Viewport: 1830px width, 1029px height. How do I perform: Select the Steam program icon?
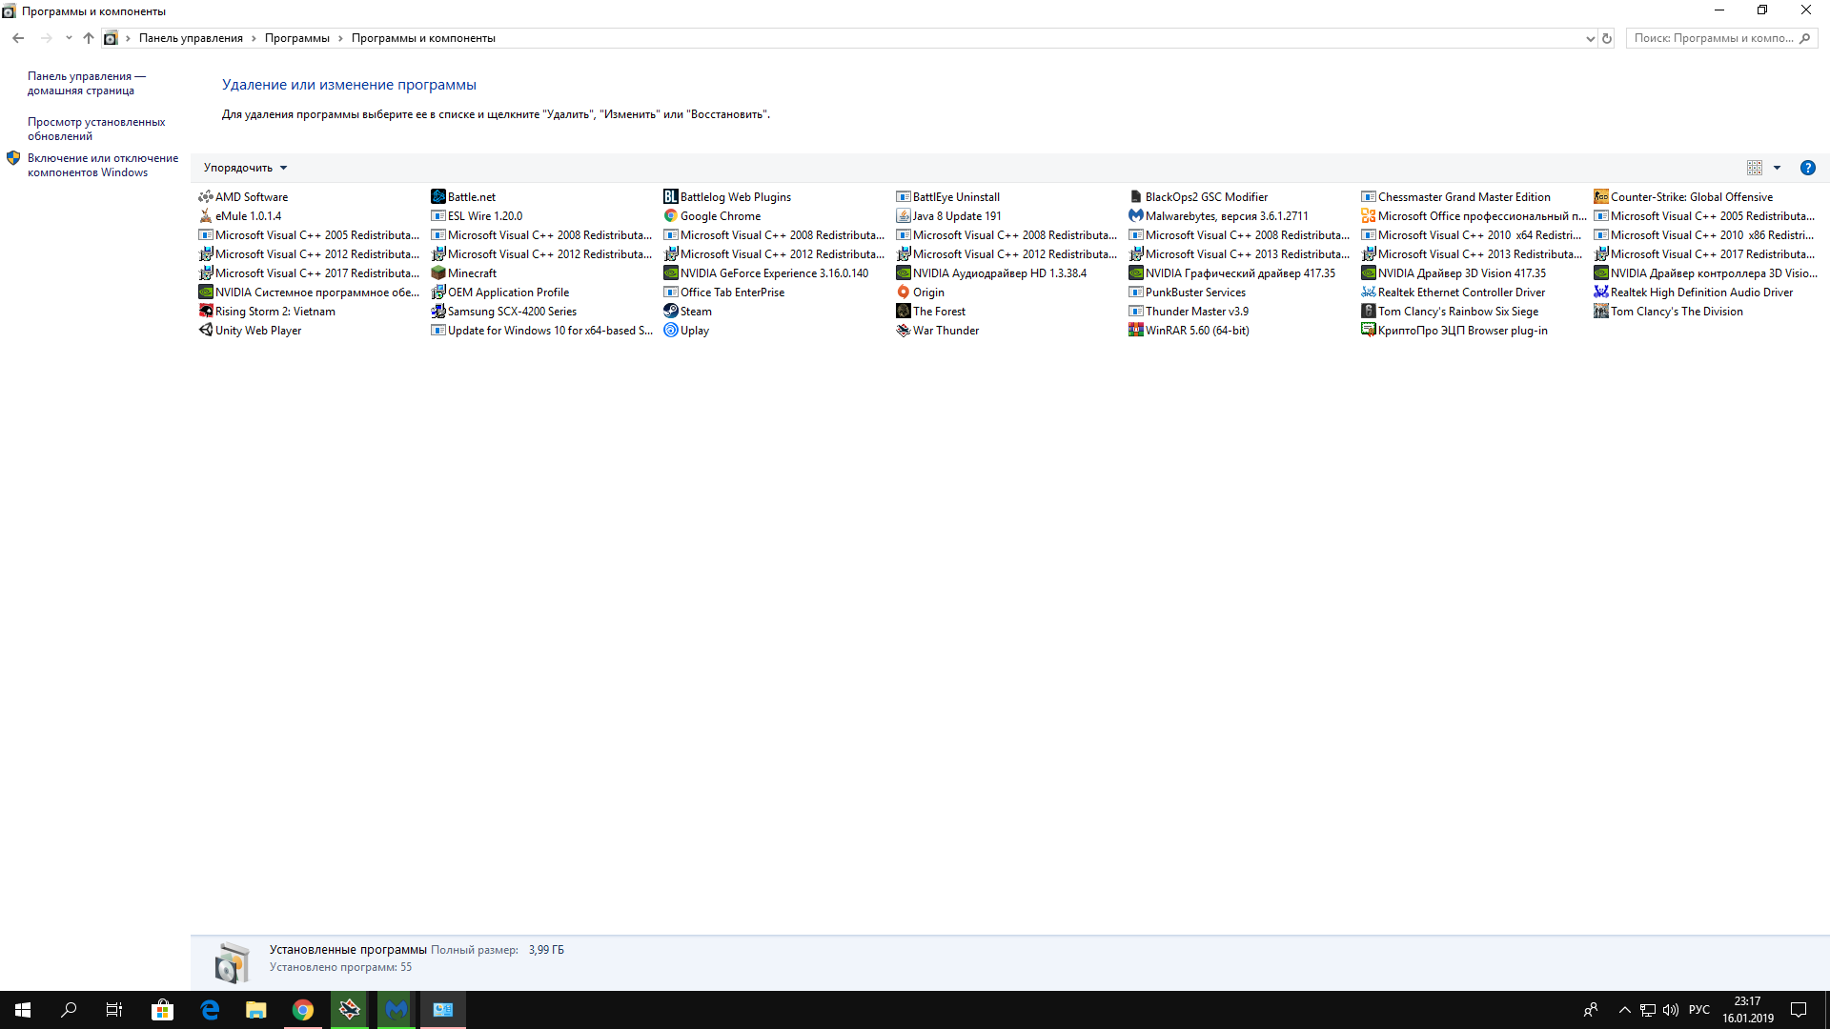pyautogui.click(x=671, y=312)
